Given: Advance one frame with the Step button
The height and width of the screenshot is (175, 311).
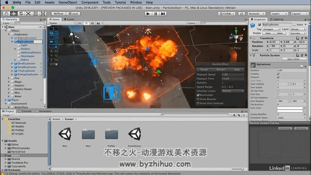Looking at the screenshot, I should (163, 14).
